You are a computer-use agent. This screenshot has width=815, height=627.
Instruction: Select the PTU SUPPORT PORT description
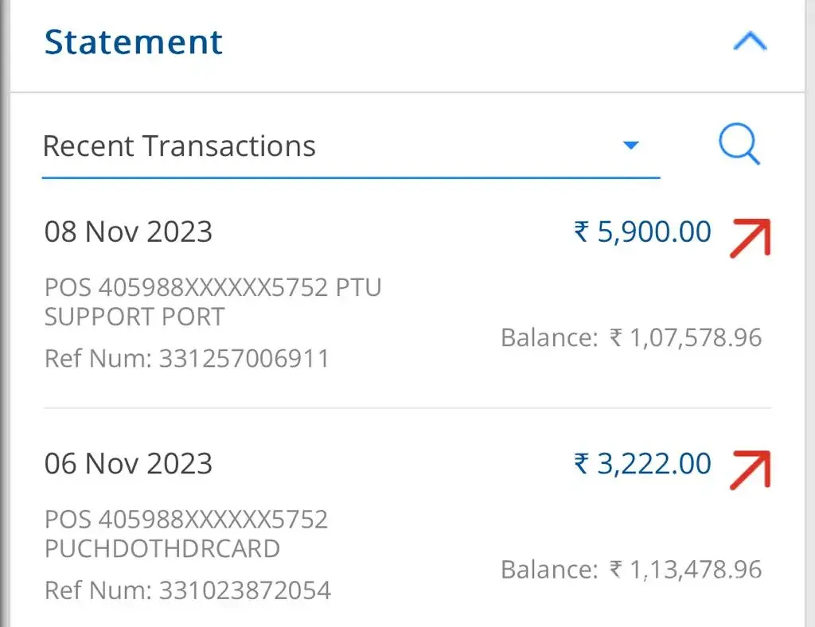pos(134,317)
